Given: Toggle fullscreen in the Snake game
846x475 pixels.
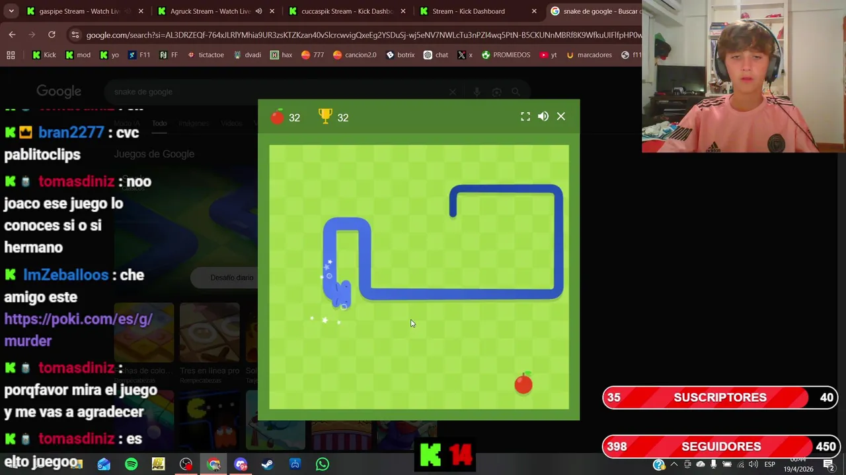Looking at the screenshot, I should pyautogui.click(x=525, y=117).
